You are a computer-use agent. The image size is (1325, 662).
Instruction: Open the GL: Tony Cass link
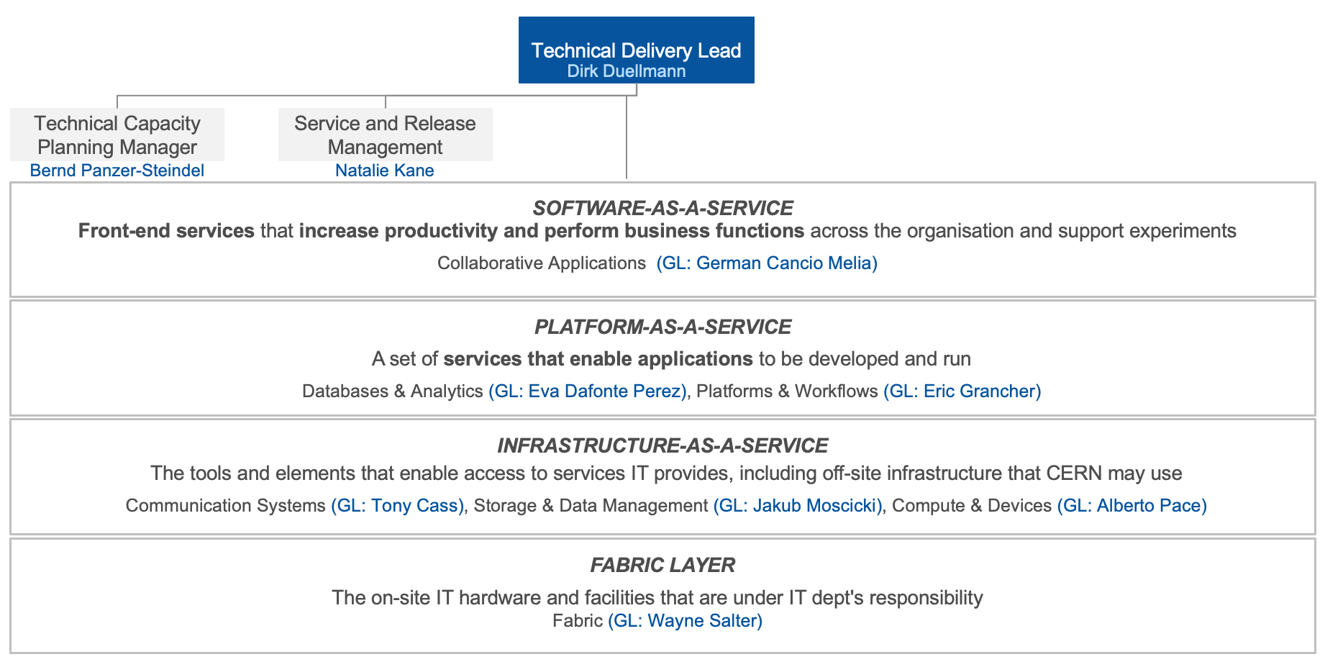point(398,506)
